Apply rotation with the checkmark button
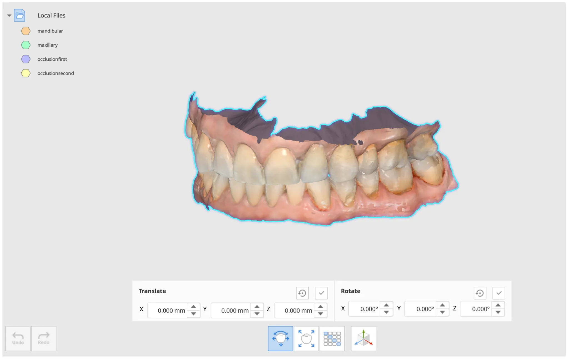569x359 pixels. 499,293
